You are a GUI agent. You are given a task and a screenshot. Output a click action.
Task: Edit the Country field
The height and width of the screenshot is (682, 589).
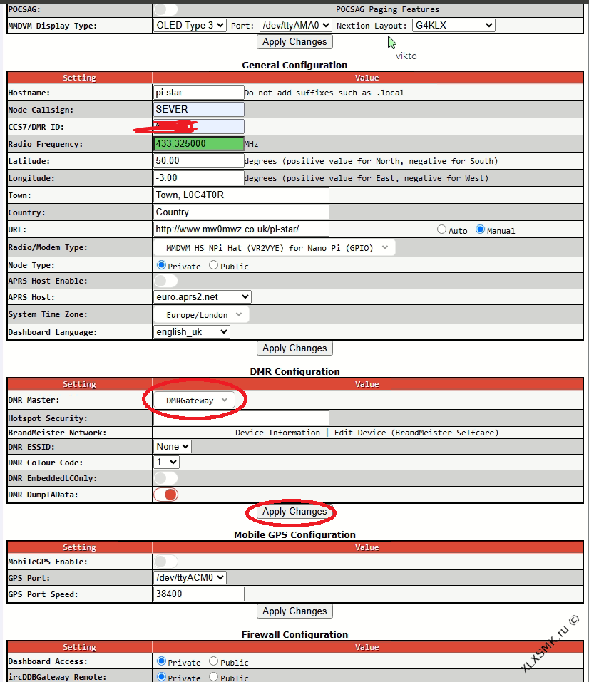click(241, 212)
